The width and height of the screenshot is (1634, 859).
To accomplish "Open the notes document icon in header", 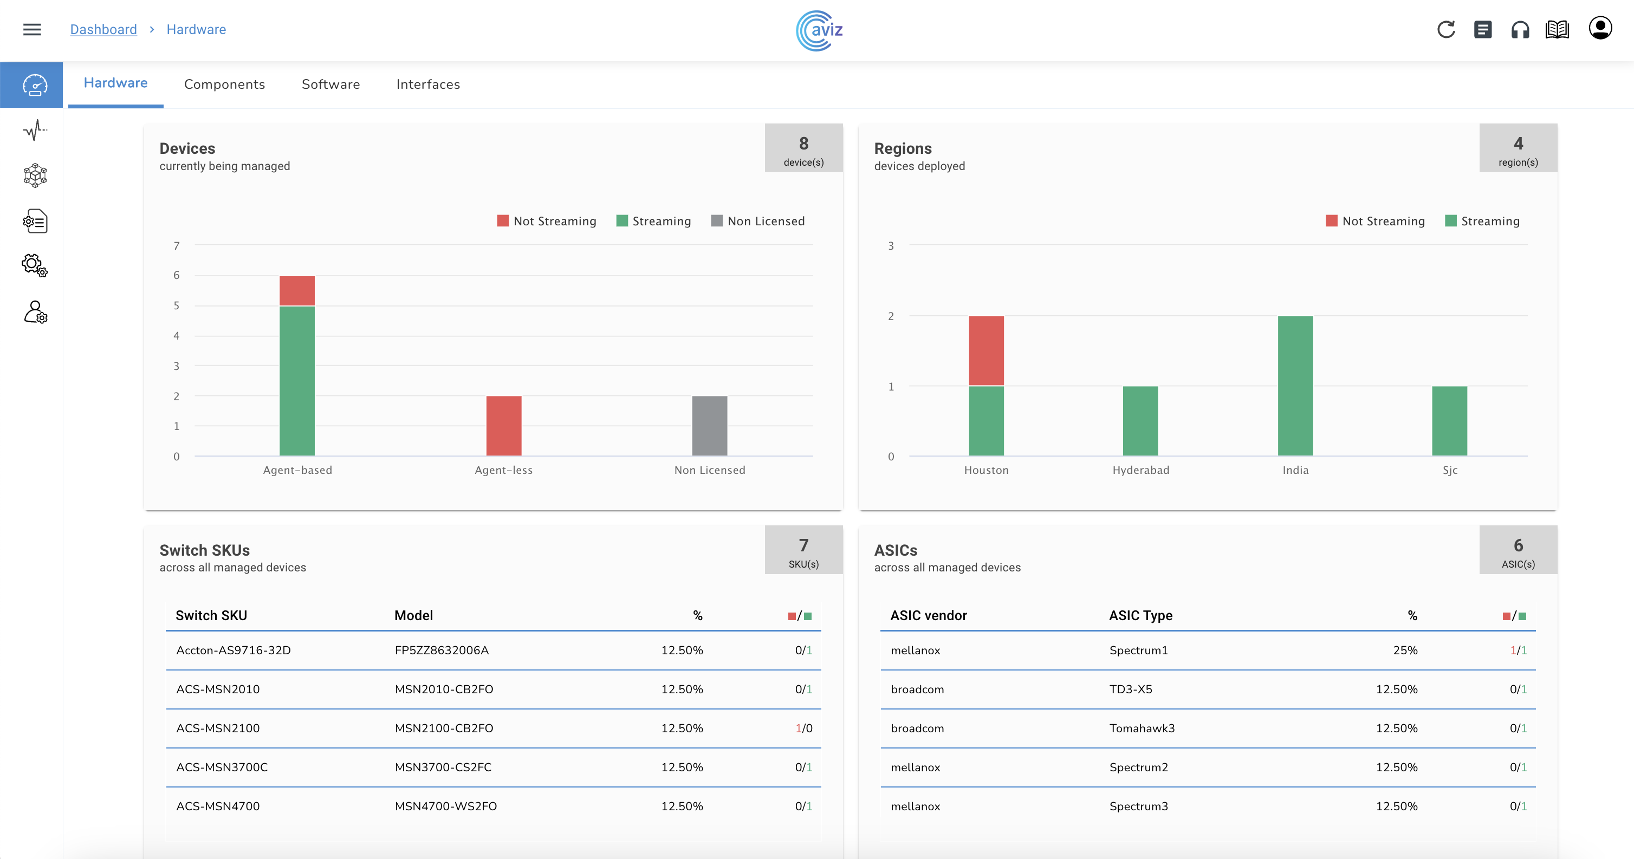I will [1482, 29].
